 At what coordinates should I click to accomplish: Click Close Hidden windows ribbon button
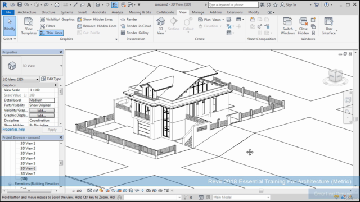pyautogui.click(x=303, y=26)
